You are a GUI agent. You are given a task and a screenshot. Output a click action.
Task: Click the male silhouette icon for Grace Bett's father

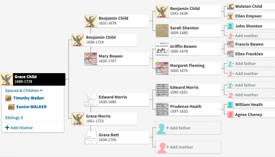[161, 129]
